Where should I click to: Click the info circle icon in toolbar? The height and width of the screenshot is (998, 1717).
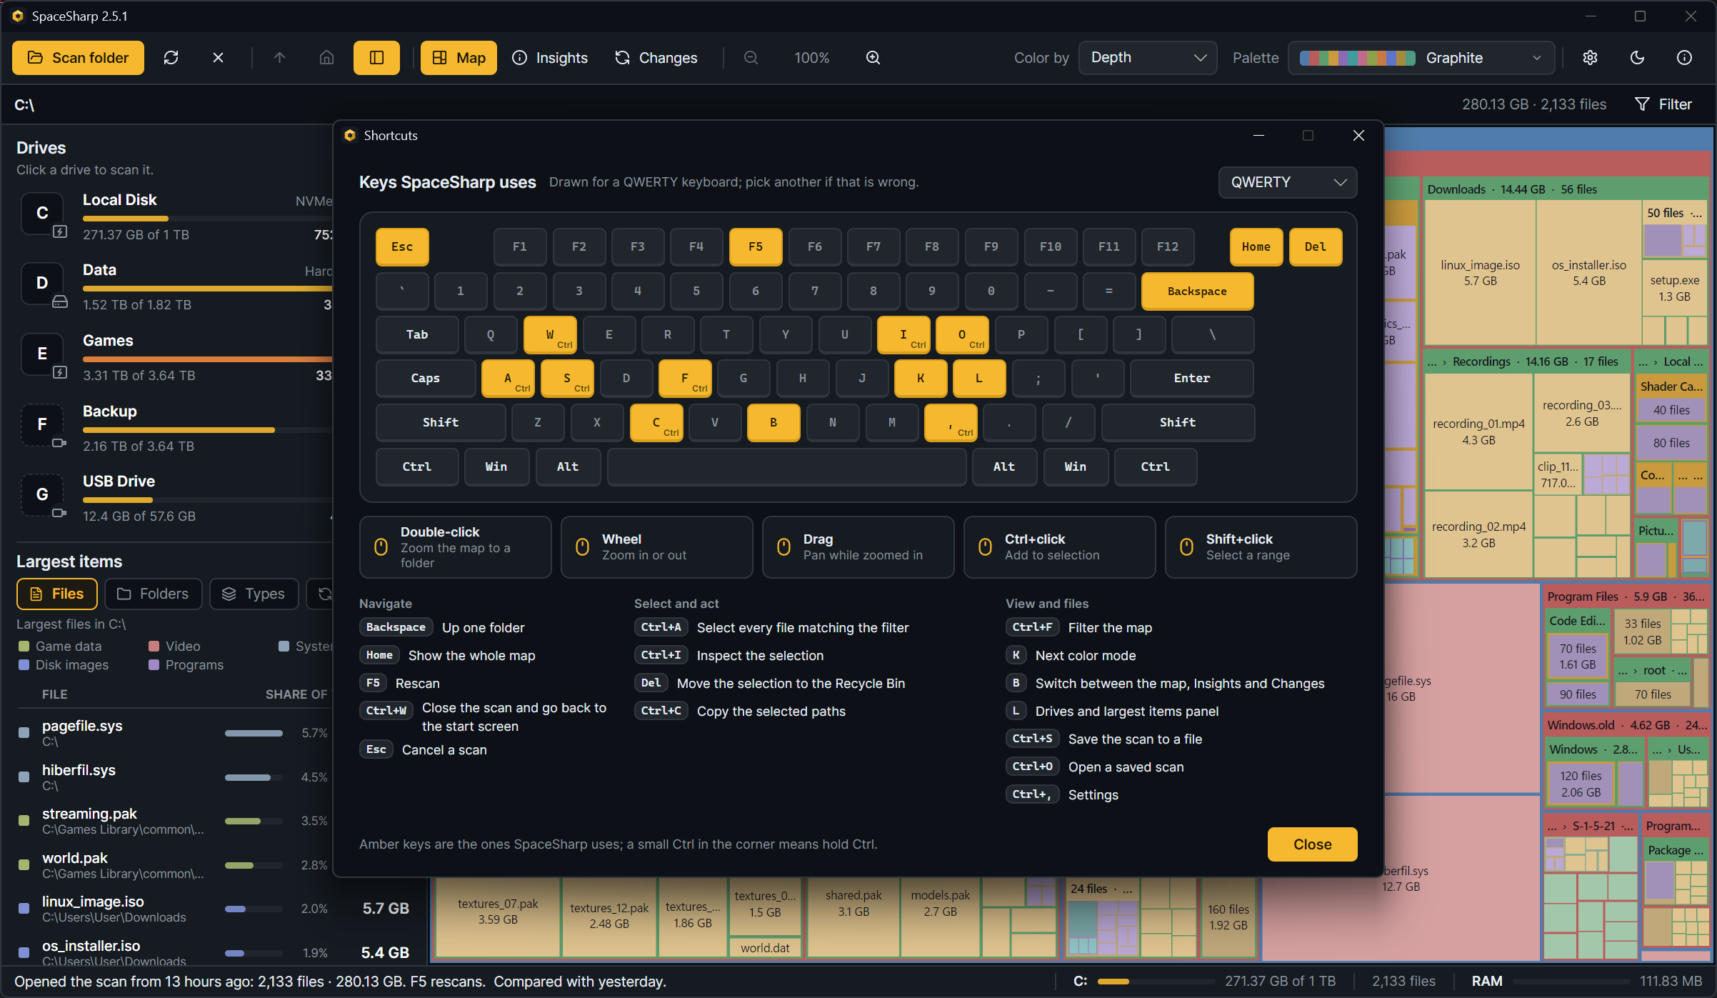[x=1684, y=58]
